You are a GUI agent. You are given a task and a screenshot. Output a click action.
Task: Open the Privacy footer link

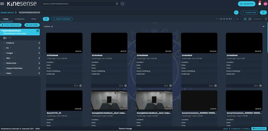coord(247,129)
